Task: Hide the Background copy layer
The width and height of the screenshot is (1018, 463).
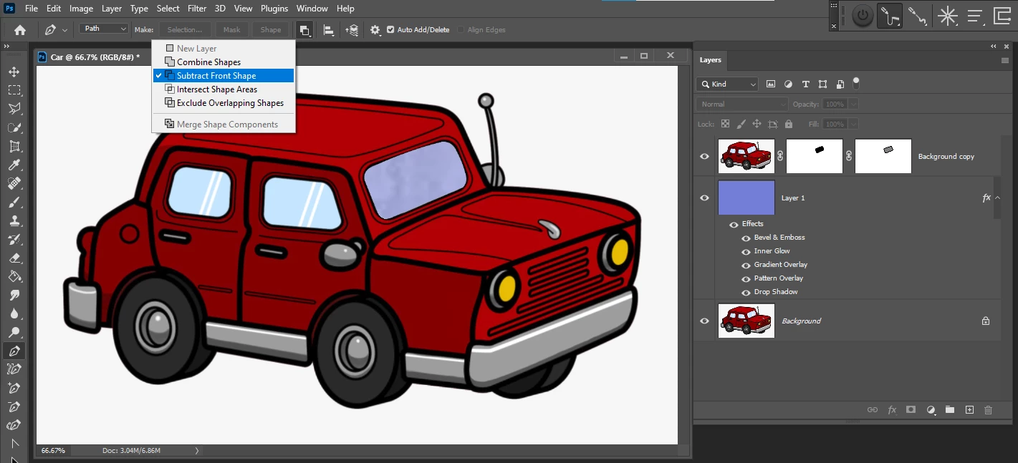Action: pos(704,157)
